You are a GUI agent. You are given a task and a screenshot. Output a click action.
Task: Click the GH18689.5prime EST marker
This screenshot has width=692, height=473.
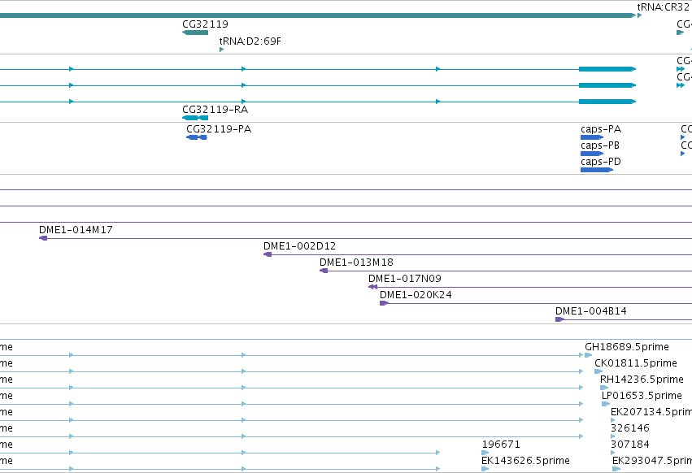[588, 355]
